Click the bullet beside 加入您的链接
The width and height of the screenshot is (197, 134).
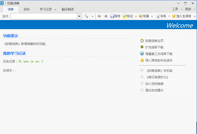[x=142, y=84]
